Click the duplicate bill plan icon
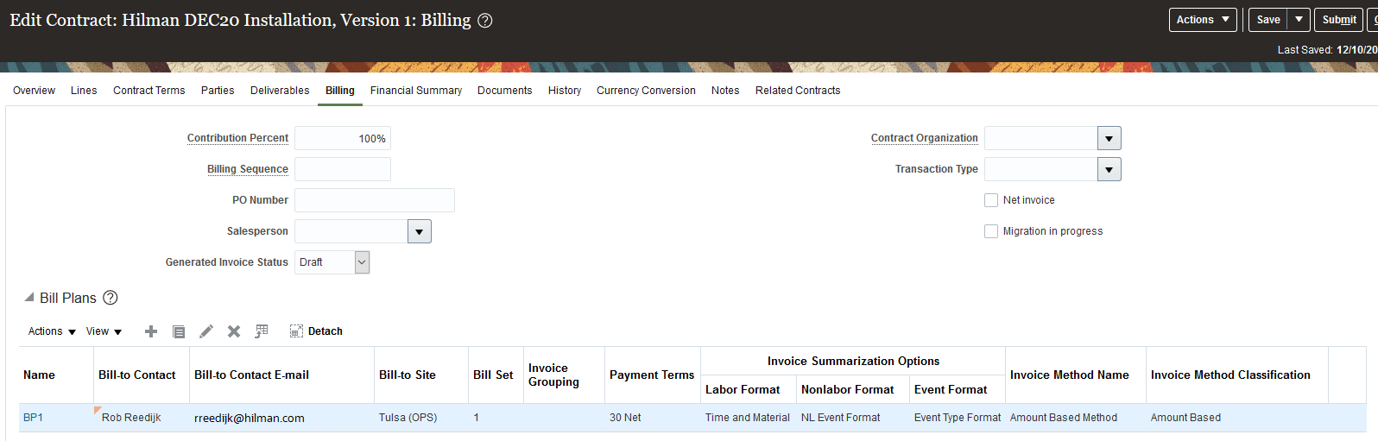Viewport: 1378px width, 441px height. [179, 331]
